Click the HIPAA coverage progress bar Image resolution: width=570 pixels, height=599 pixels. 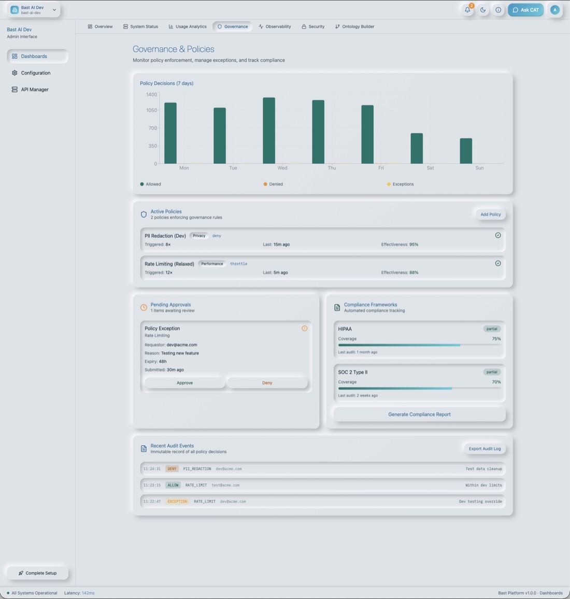420,345
